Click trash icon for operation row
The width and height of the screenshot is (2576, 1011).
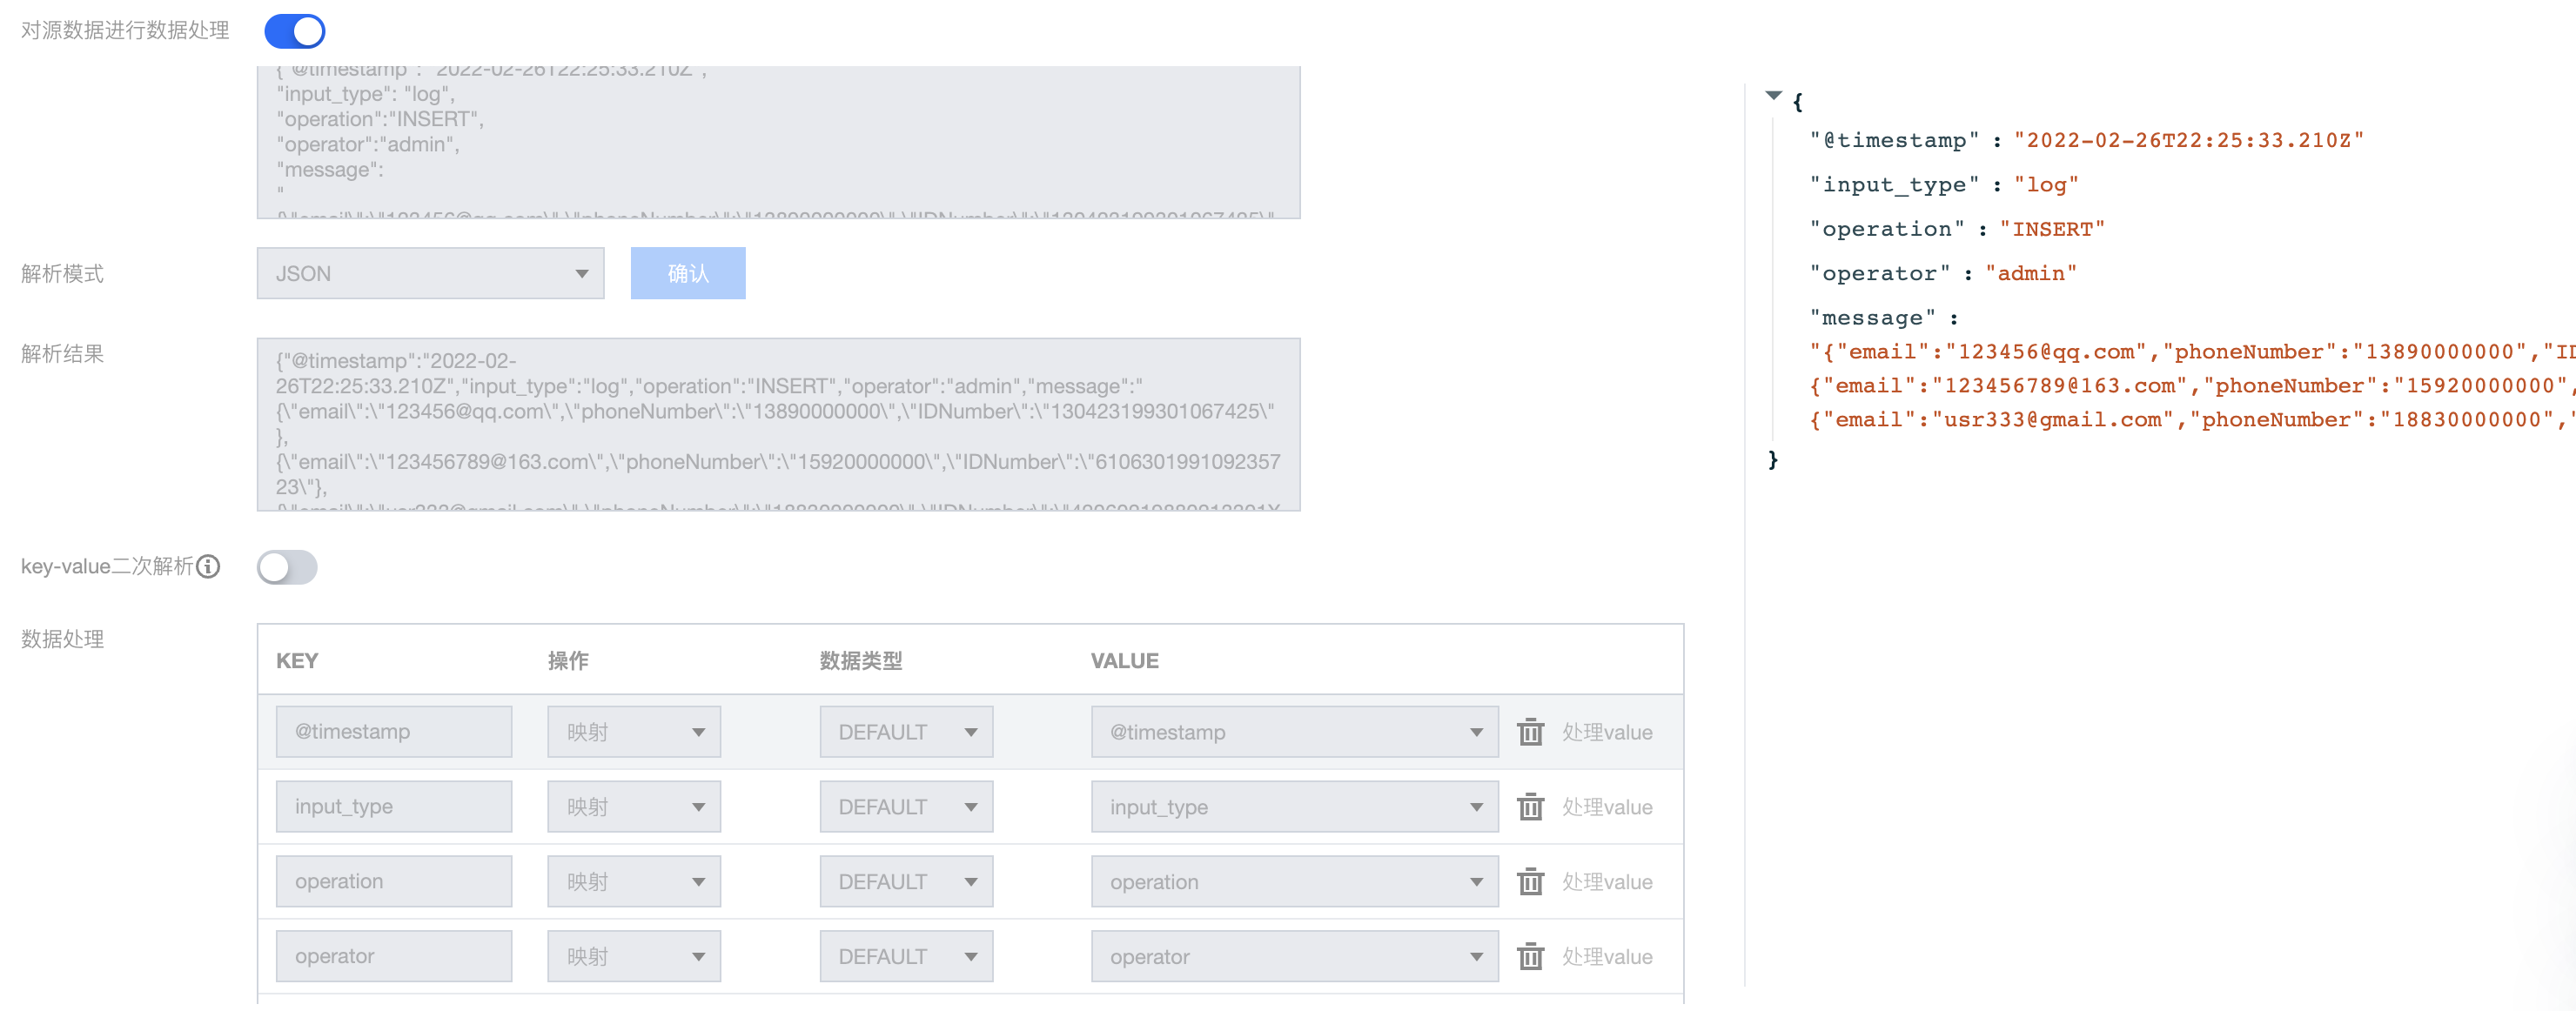point(1530,882)
